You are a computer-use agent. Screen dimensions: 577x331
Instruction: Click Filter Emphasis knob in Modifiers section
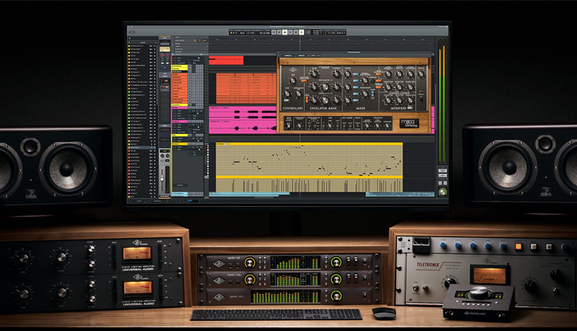tap(399, 74)
